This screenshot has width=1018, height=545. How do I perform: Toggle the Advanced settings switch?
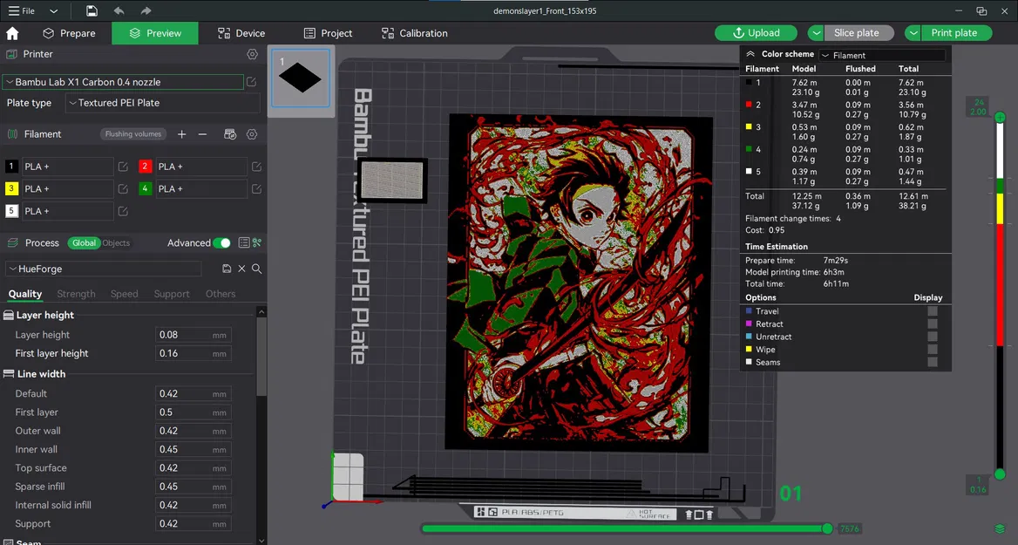(x=222, y=243)
